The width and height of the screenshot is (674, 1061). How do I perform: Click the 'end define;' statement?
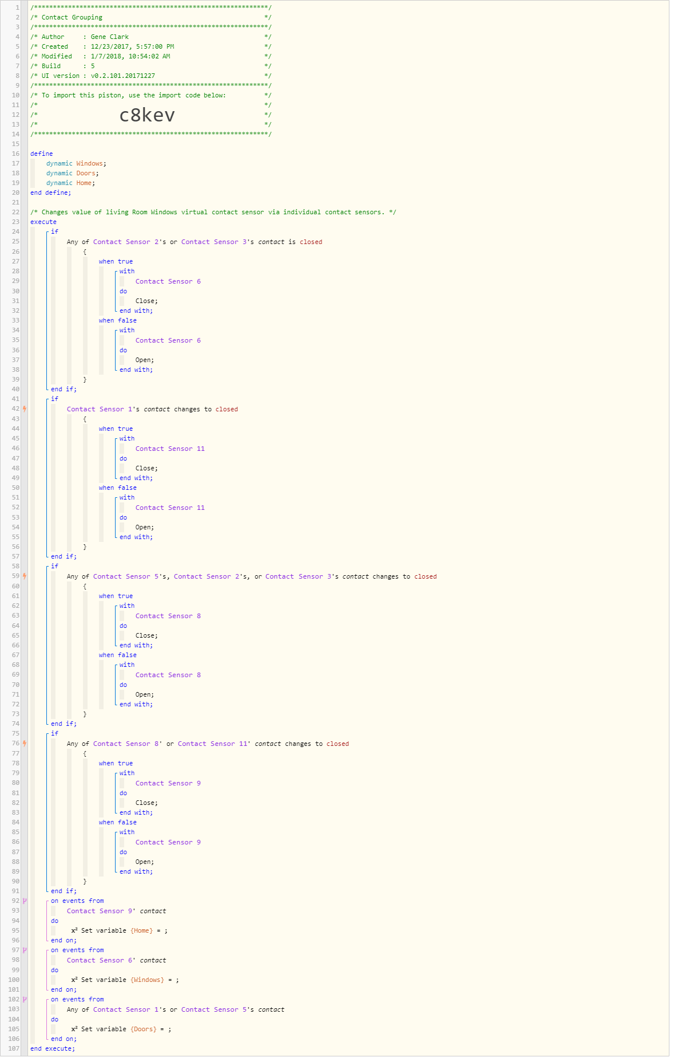coord(51,192)
